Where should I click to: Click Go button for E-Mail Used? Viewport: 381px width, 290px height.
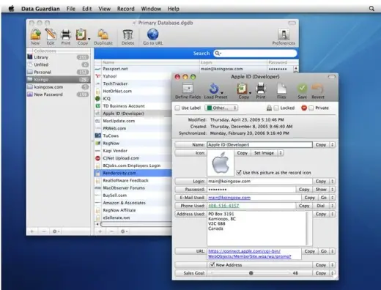(324, 198)
